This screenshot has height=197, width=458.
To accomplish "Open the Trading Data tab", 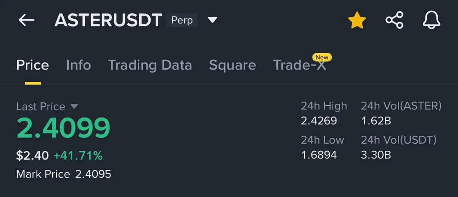I will 150,65.
